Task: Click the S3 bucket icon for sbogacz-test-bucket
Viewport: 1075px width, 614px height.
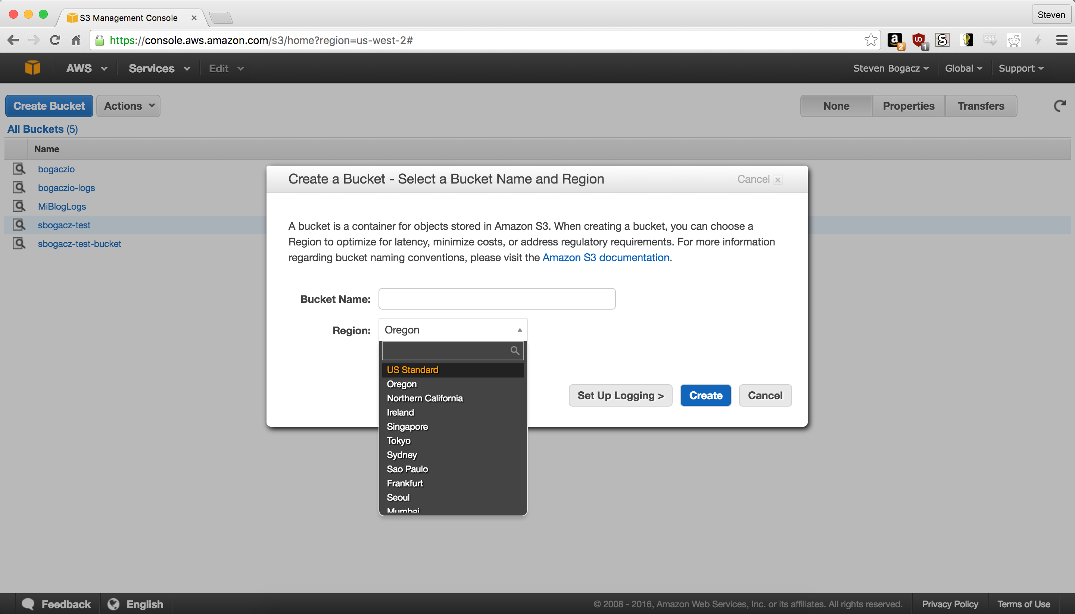Action: point(19,243)
